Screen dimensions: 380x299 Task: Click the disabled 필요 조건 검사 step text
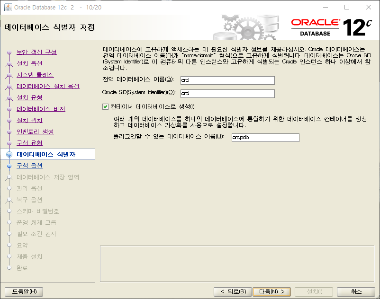pos(36,234)
